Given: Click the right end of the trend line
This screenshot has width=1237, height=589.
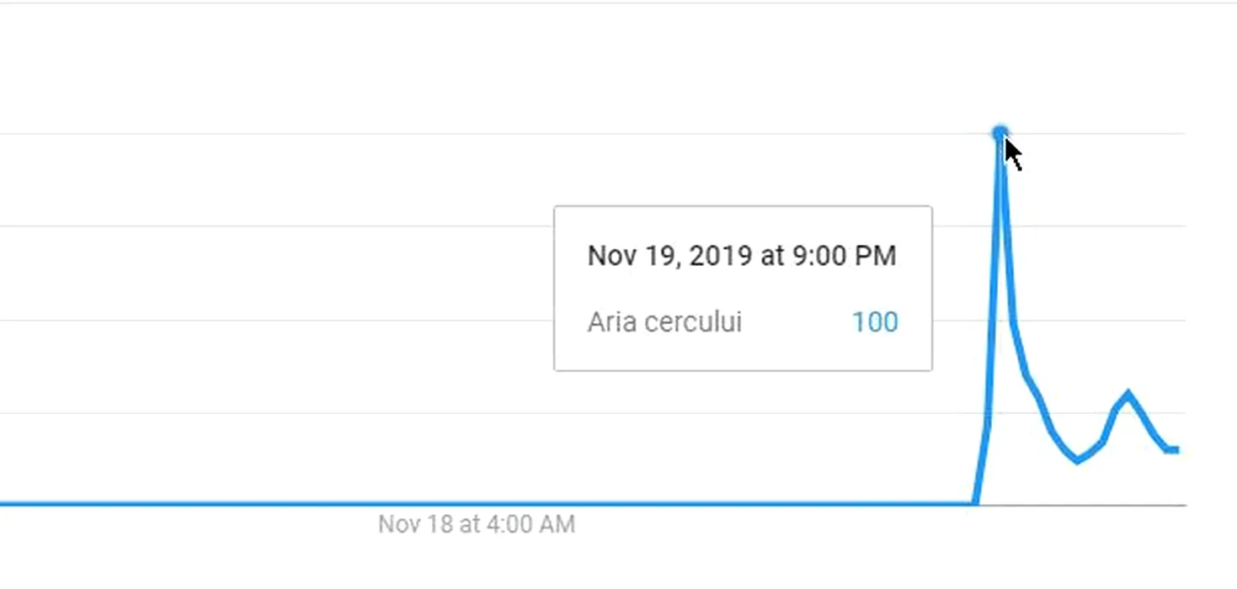Looking at the screenshot, I should (x=1174, y=450).
